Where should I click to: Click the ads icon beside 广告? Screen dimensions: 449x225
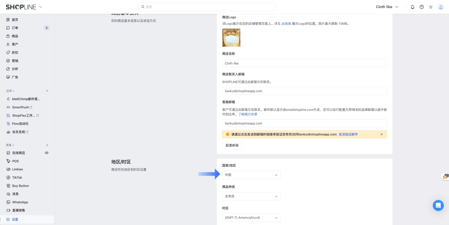click(x=8, y=77)
